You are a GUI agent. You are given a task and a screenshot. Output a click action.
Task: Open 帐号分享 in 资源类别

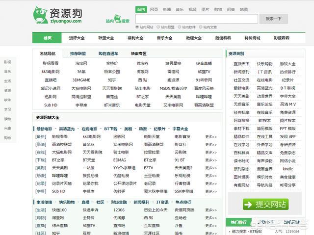point(288,185)
